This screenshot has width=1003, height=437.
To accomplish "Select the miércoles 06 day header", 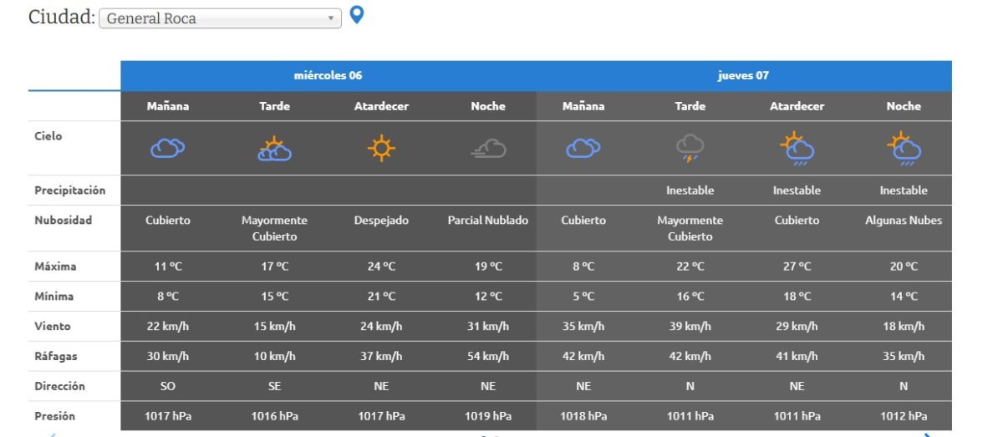I will (x=328, y=76).
